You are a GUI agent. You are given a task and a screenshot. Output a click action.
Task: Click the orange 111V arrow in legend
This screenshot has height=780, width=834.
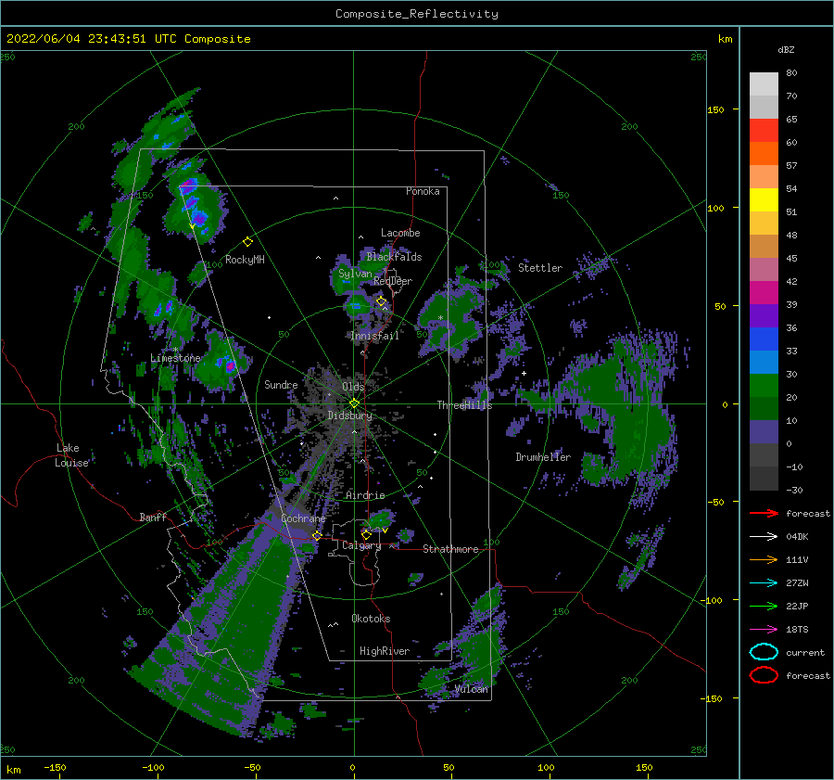pos(764,559)
